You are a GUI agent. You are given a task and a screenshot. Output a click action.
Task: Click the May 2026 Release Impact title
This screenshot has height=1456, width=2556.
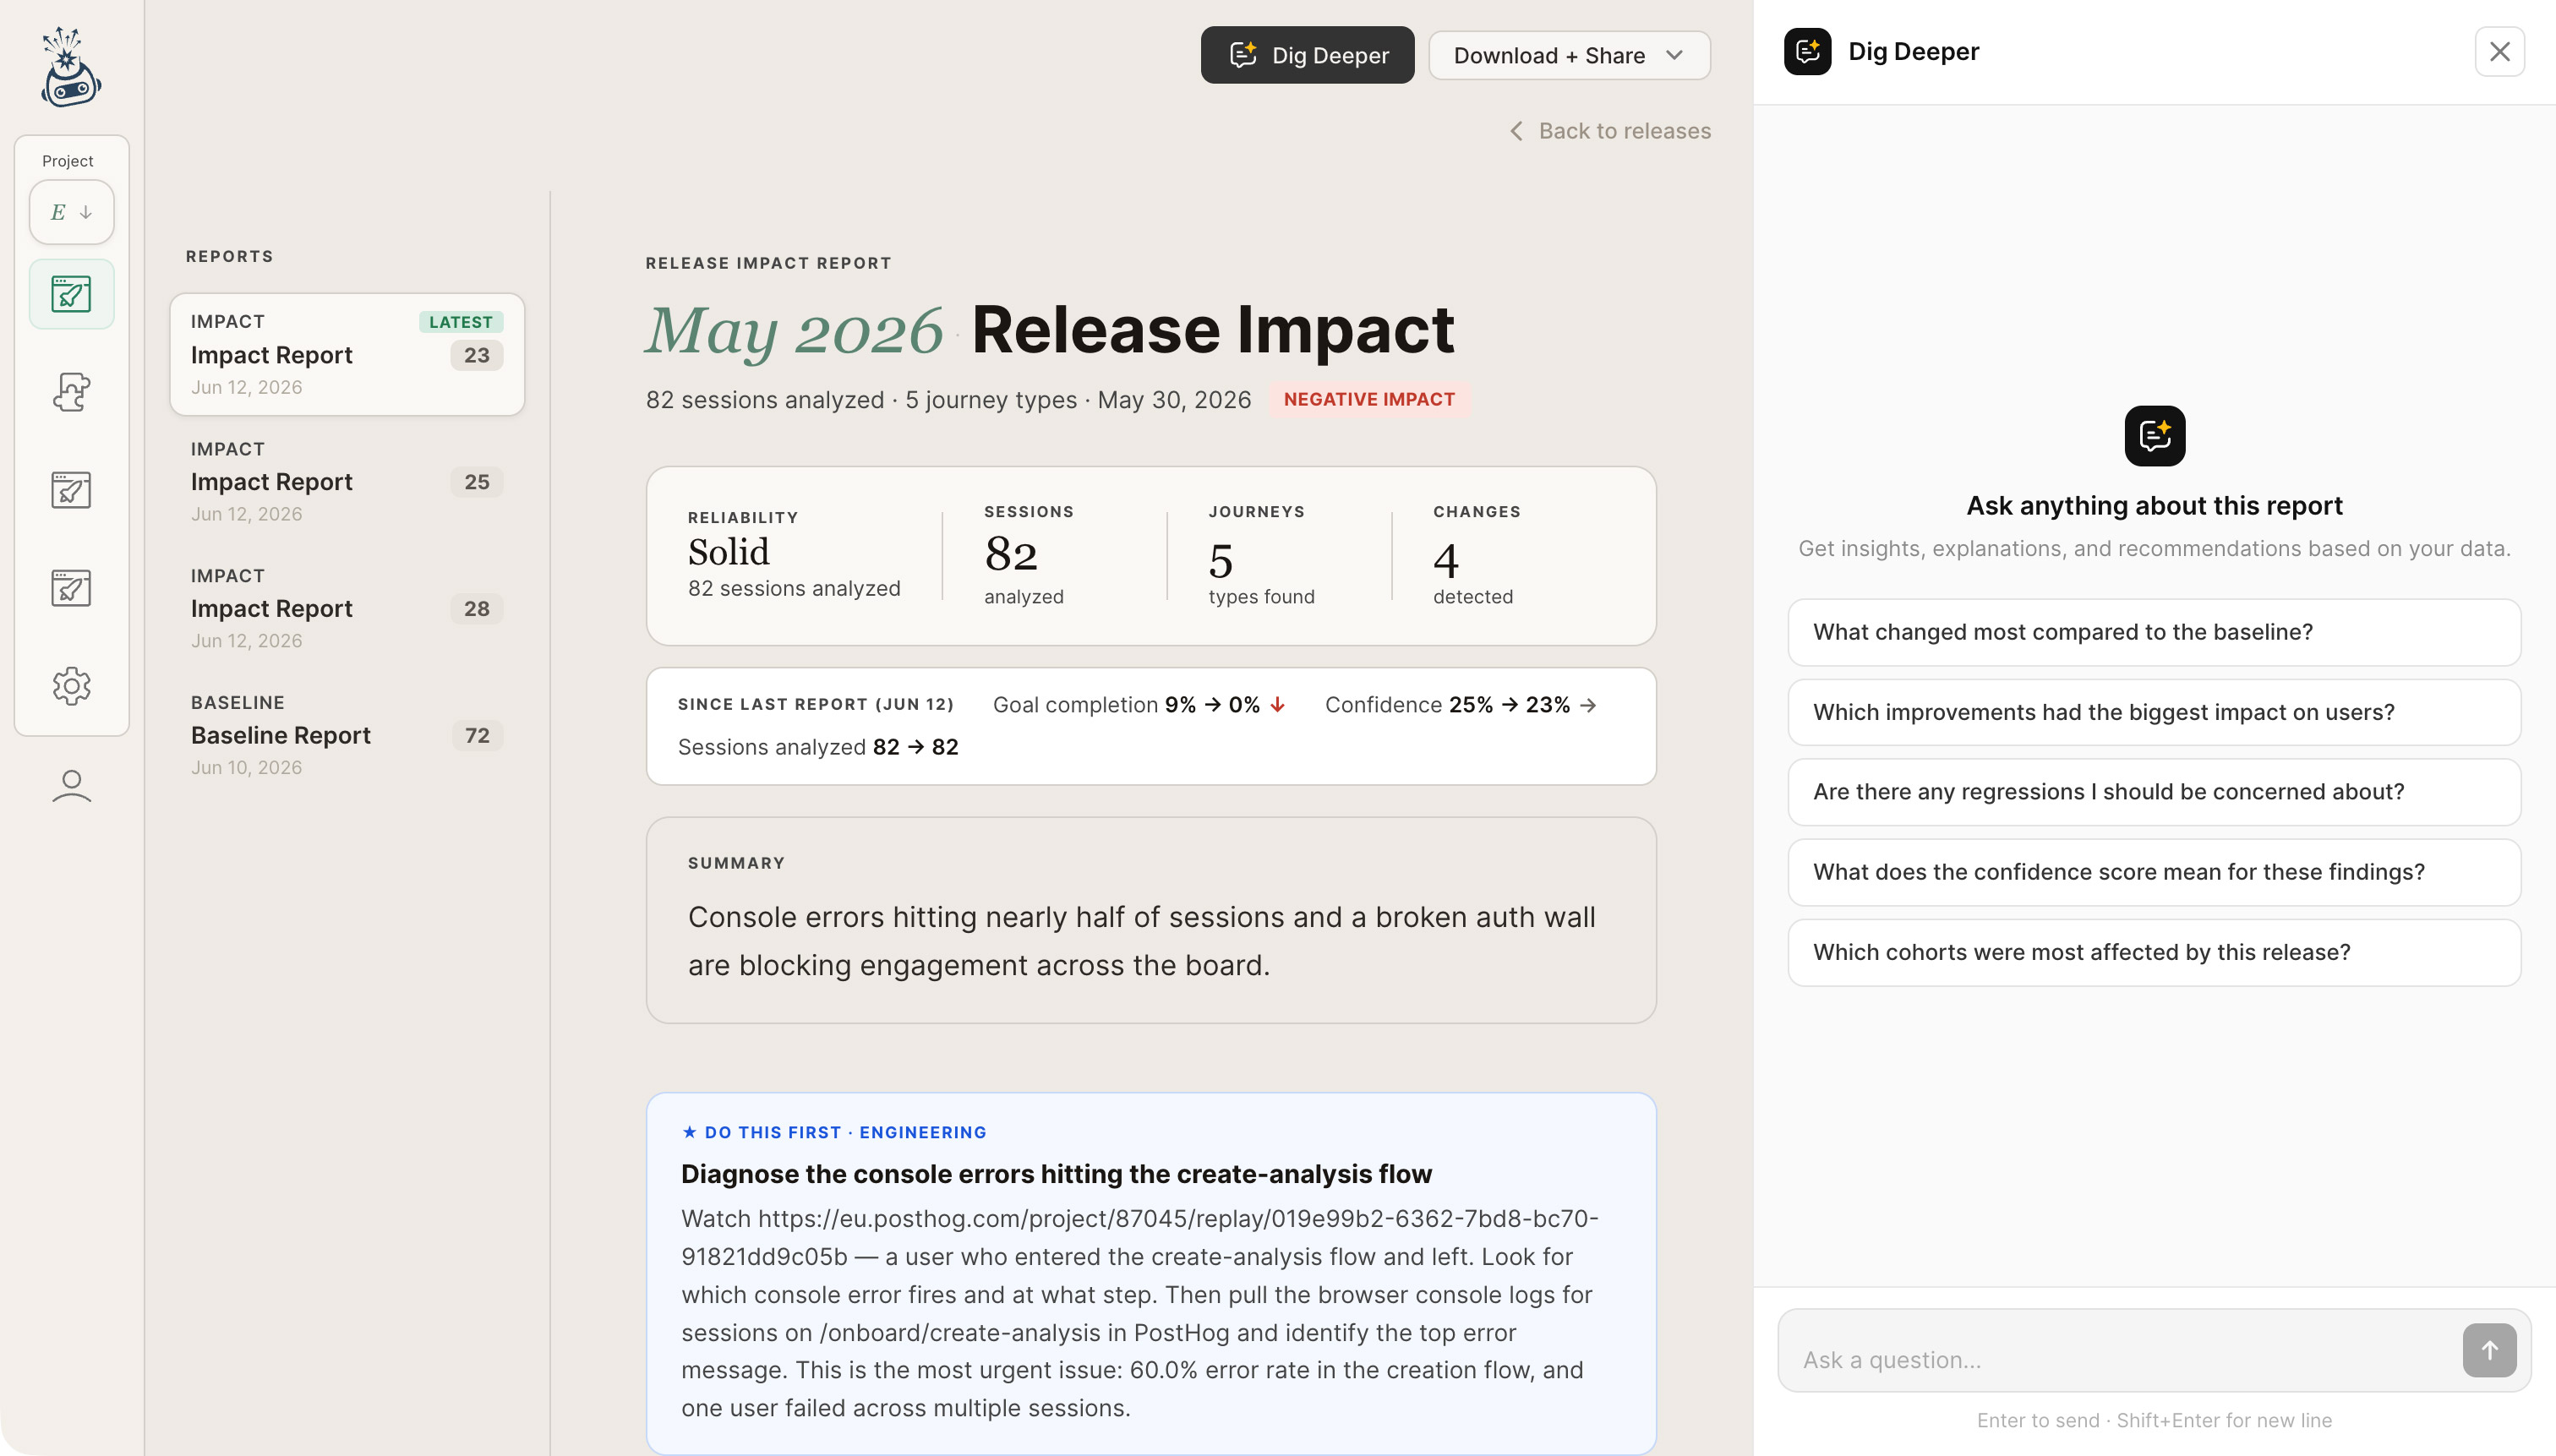coord(1049,330)
